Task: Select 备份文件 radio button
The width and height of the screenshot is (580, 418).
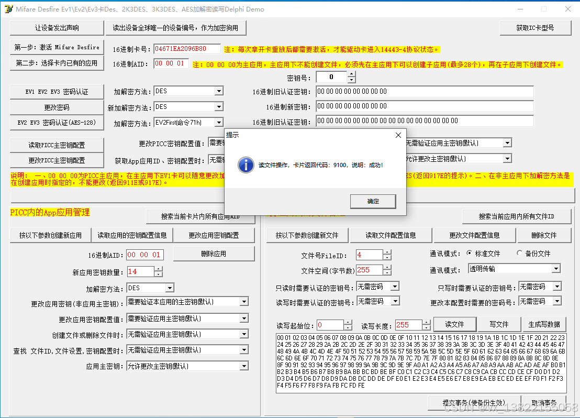Action: coord(519,253)
